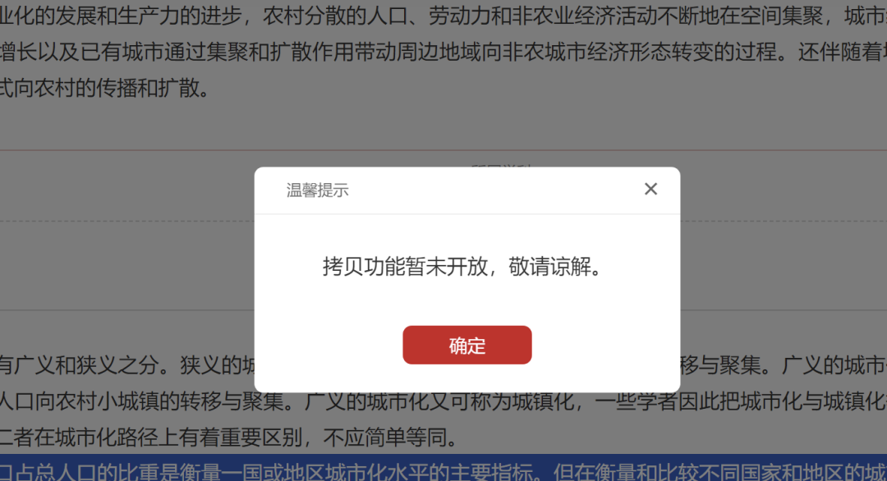Image resolution: width=887 pixels, height=481 pixels.
Task: Click the words 敬请谅解 in the dialog message
Action: [x=549, y=266]
